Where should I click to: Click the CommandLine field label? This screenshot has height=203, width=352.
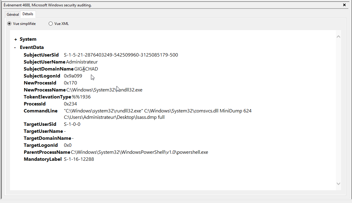[40, 111]
